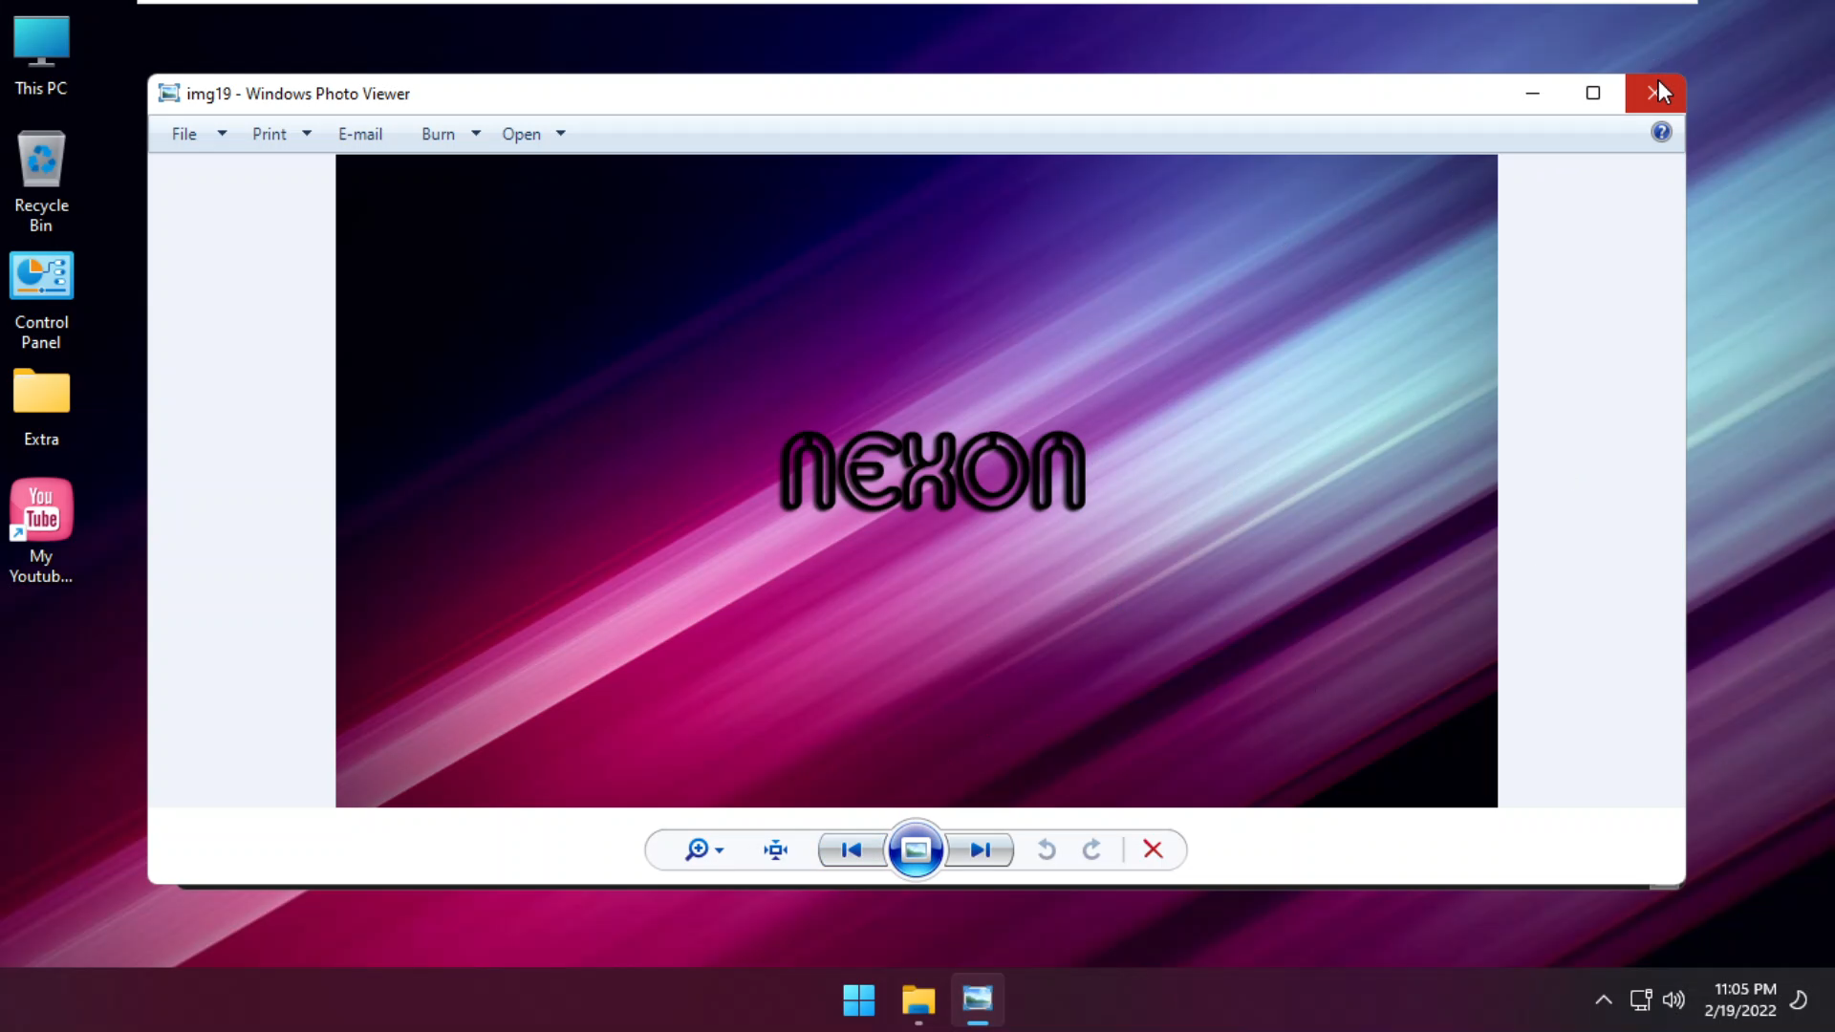This screenshot has width=1835, height=1032.
Task: Open the zoom magnifier control
Action: tap(697, 849)
